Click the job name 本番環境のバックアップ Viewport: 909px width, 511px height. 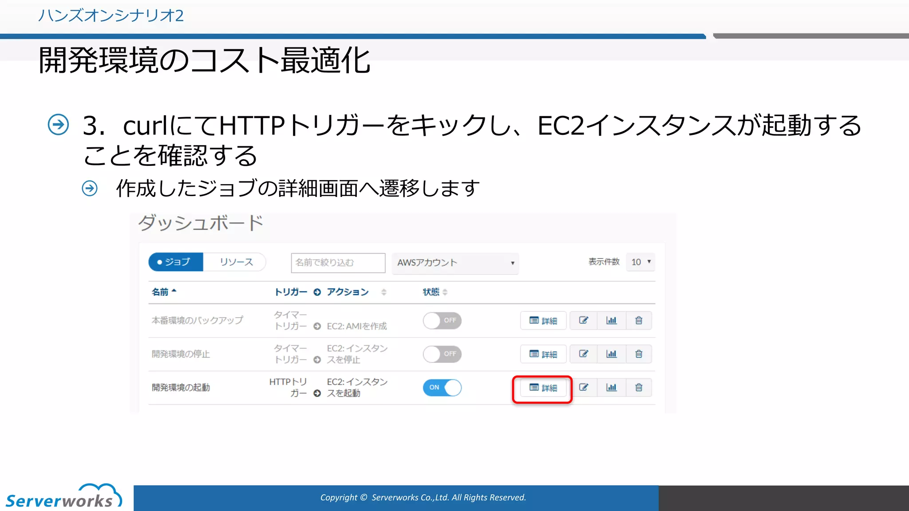198,320
